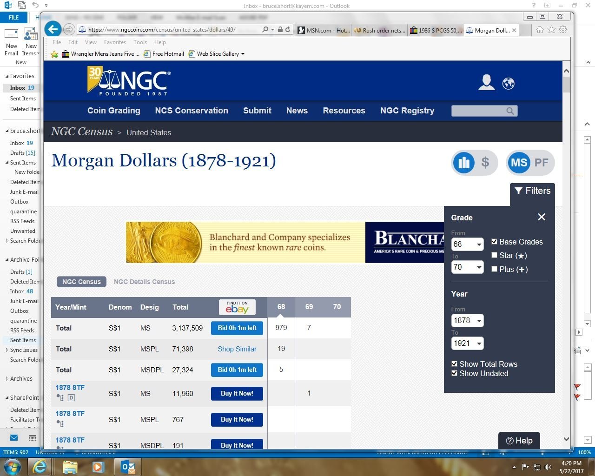Click the D designation icon under 1878 8TF
The image size is (595, 476).
[71, 397]
